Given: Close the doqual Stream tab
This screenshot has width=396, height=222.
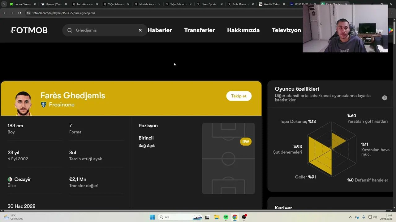Looking at the screenshot, I should [x=35, y=4].
